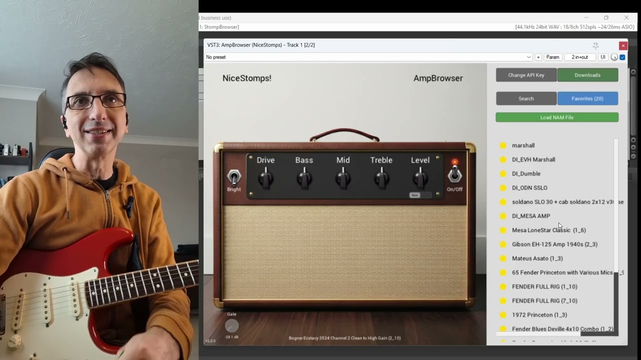The height and width of the screenshot is (360, 641).
Task: Click the Treble knob
Action: 382,178
